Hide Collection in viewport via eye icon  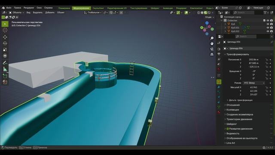point(268,21)
